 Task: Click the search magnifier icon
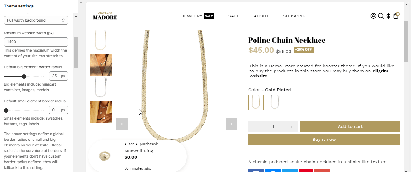click(x=381, y=16)
